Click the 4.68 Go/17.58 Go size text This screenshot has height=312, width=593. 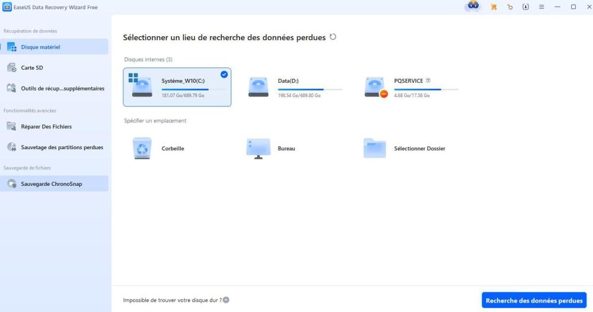coord(412,95)
